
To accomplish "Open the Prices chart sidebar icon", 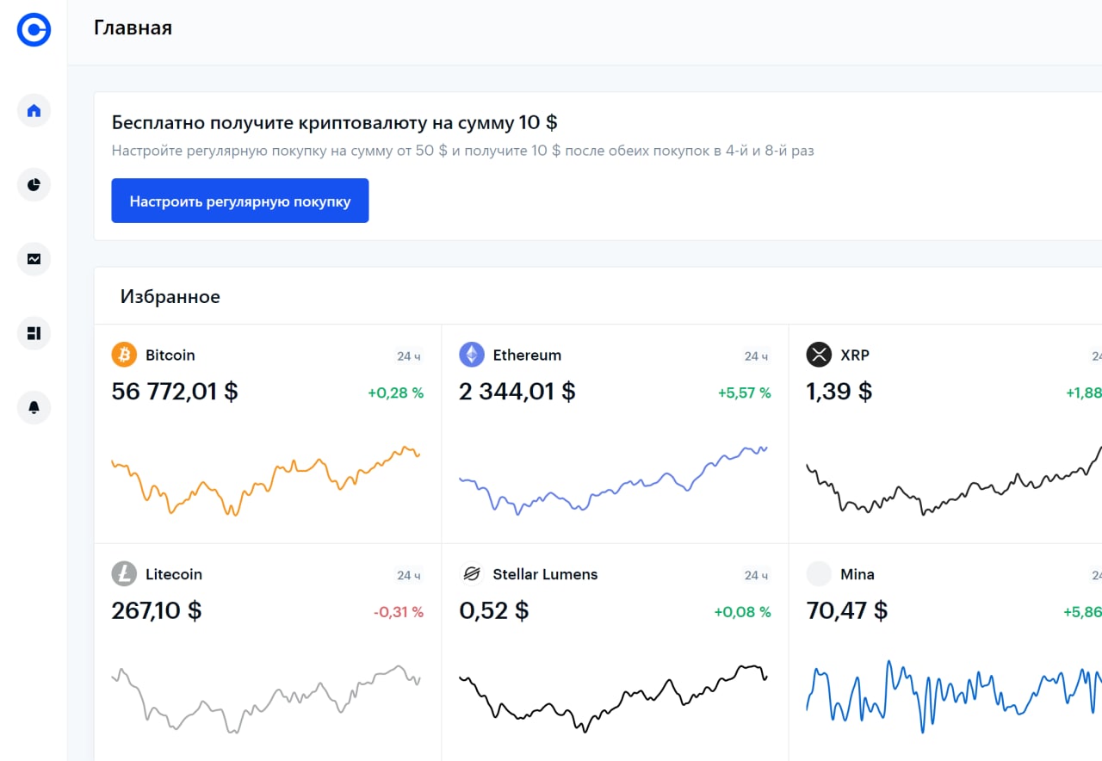I will point(34,258).
